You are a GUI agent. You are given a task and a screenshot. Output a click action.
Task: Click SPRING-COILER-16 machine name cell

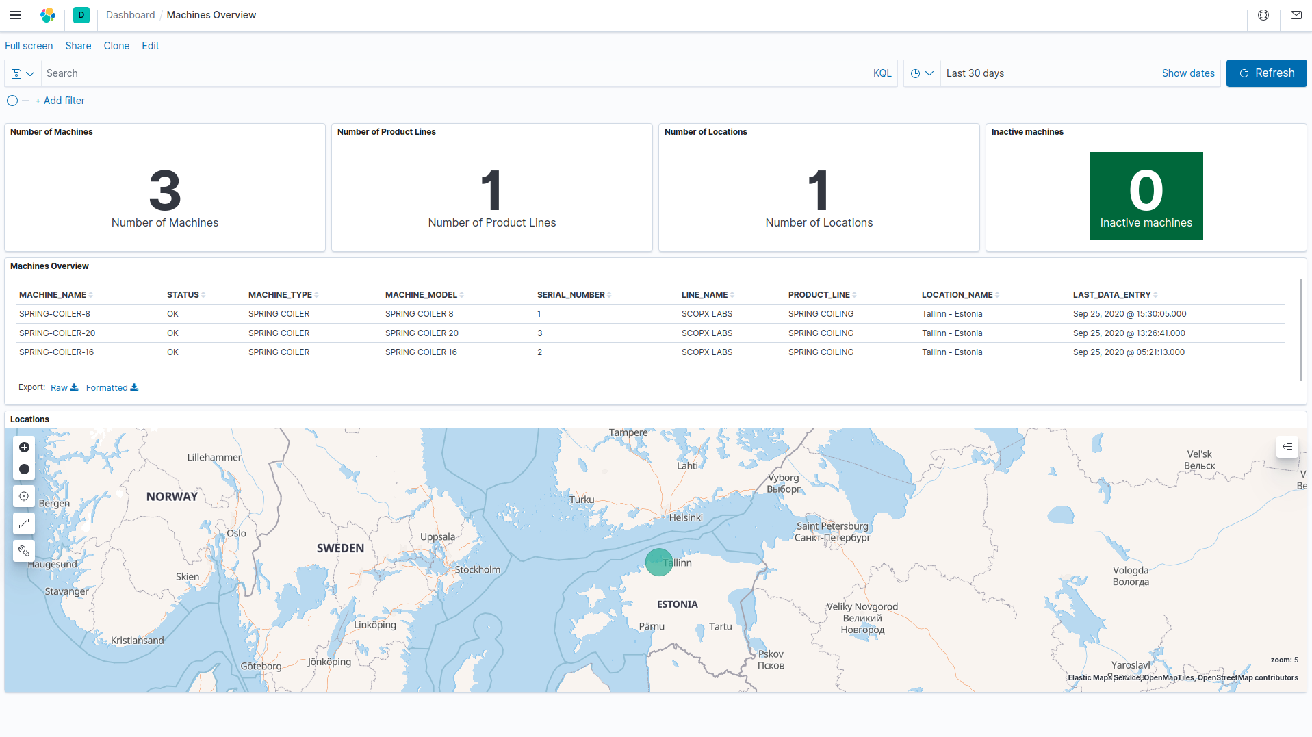click(x=57, y=352)
